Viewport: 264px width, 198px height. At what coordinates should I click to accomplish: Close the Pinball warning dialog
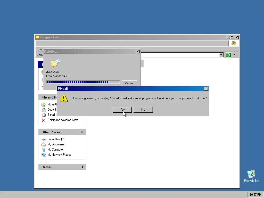point(206,89)
